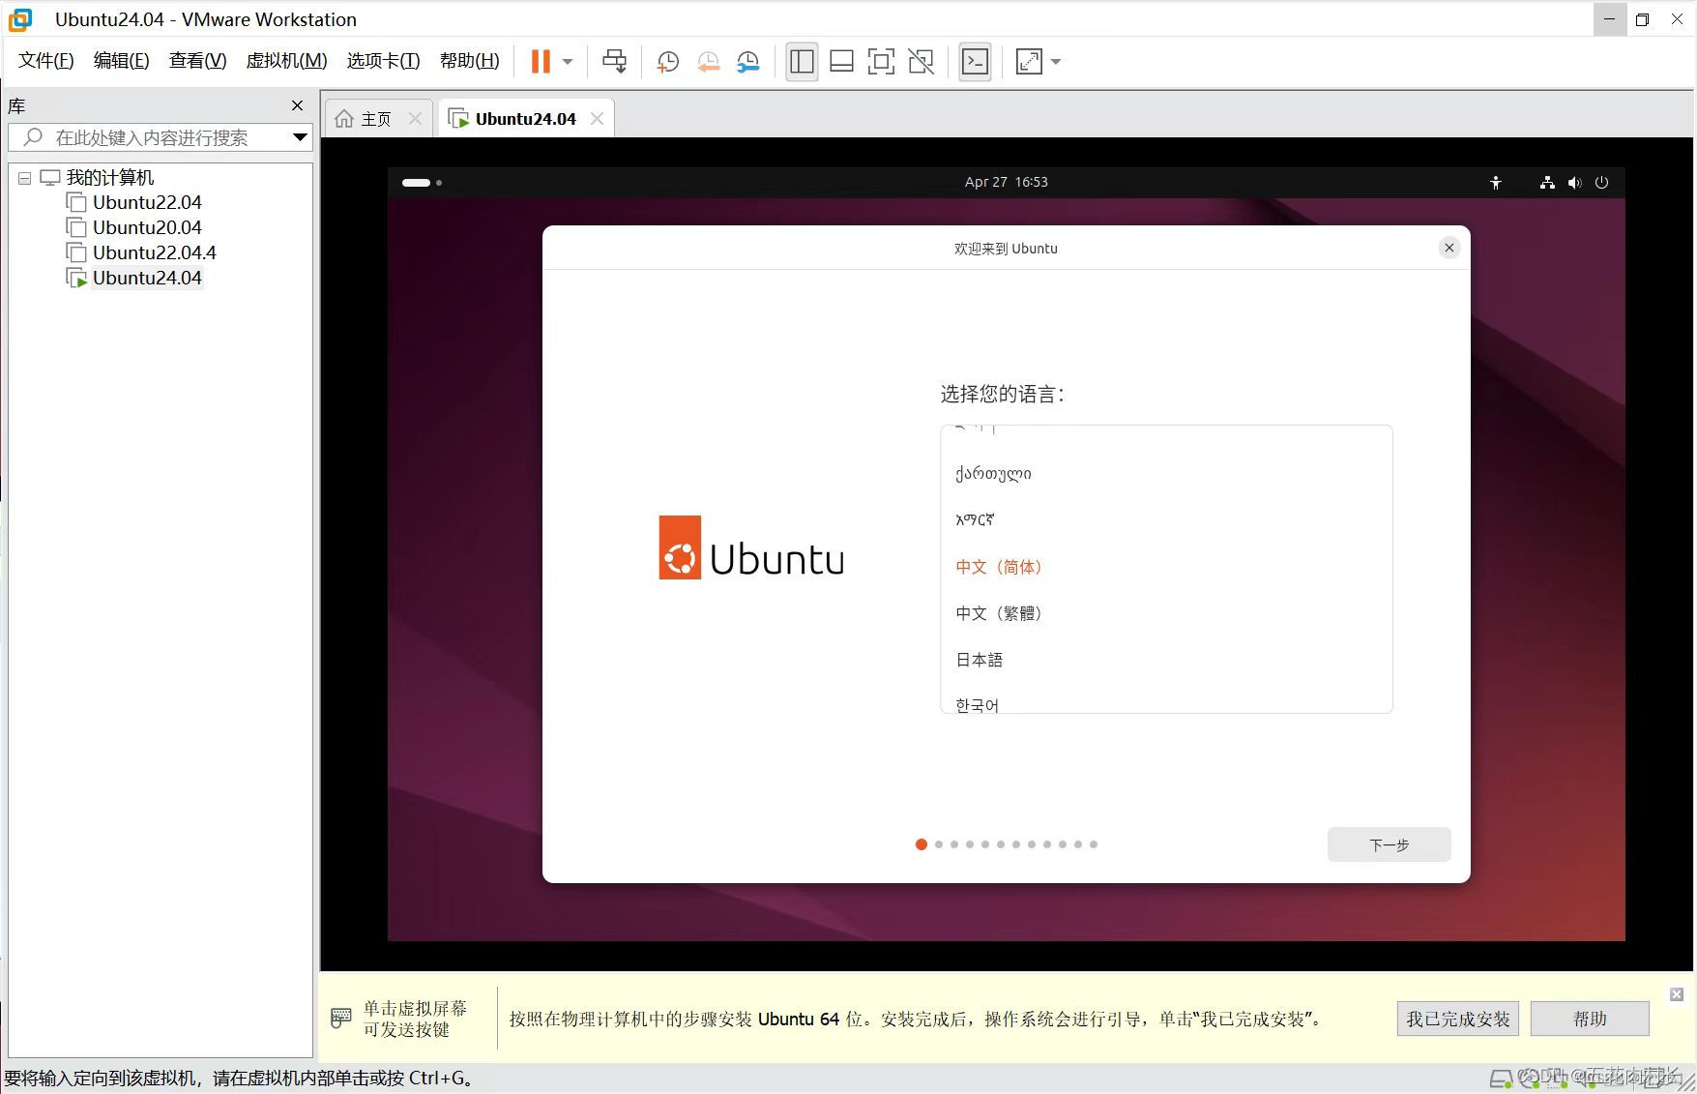Click the 我已完成安装 button

click(1457, 1019)
